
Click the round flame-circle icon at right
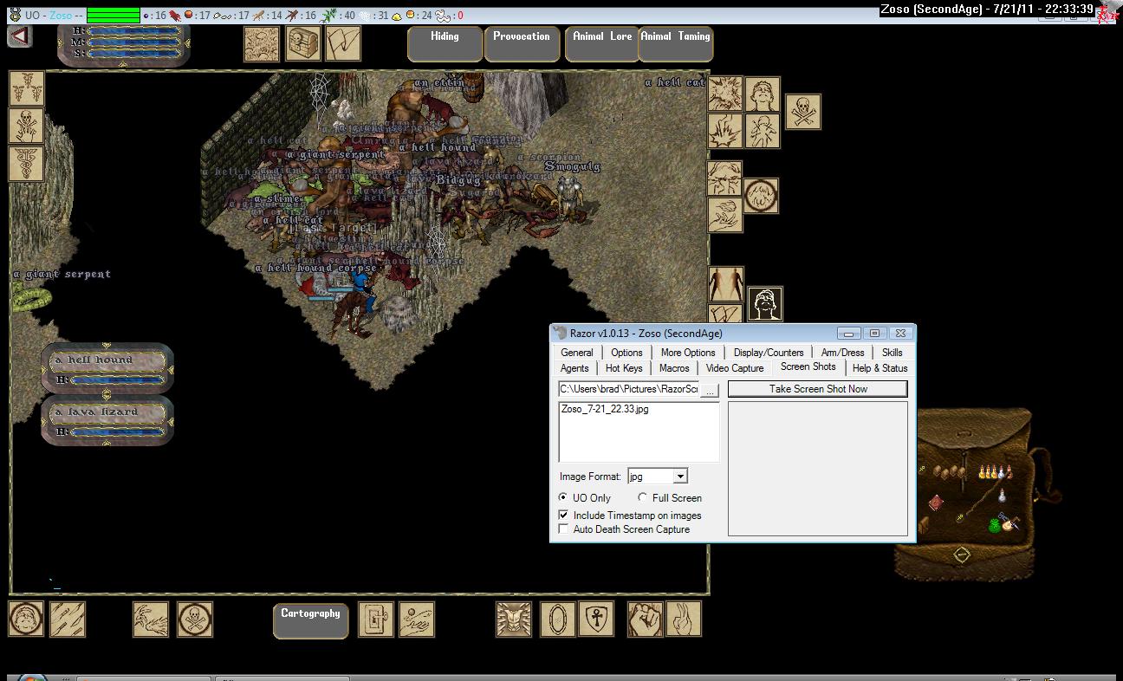[761, 196]
